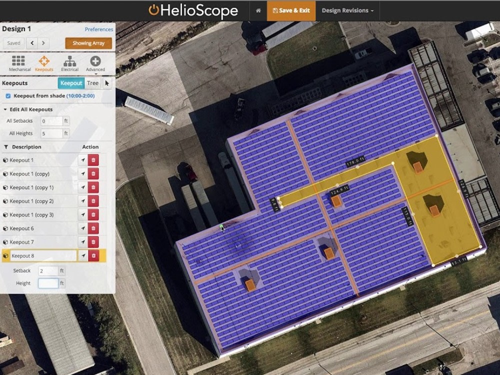The width and height of the screenshot is (500, 375).
Task: Click the redo right arrow button
Action: click(43, 43)
